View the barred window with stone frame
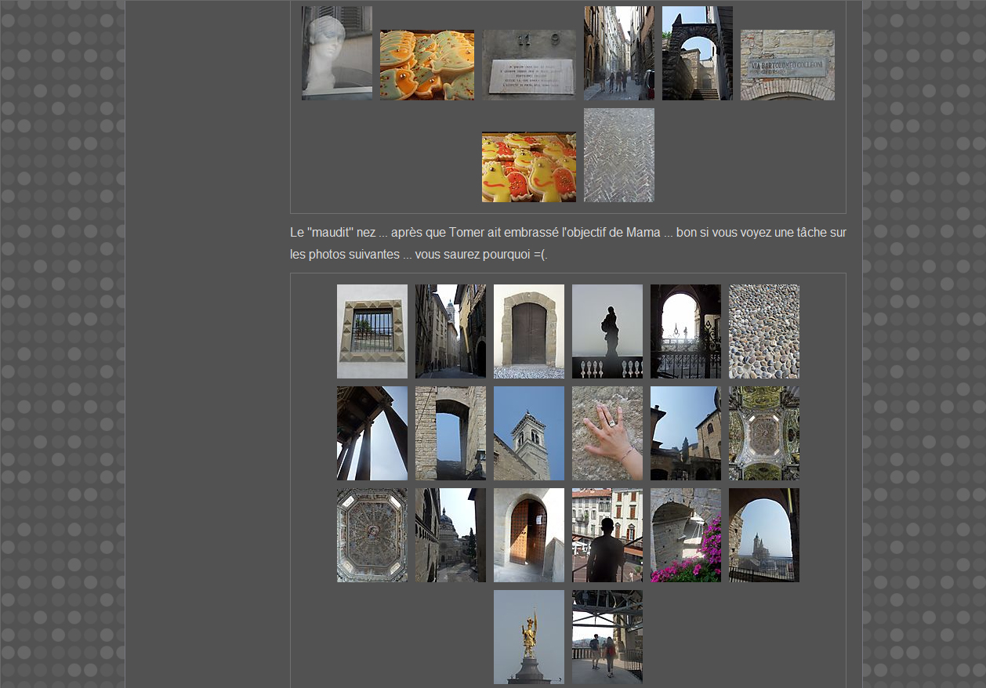986x688 pixels. (x=372, y=331)
